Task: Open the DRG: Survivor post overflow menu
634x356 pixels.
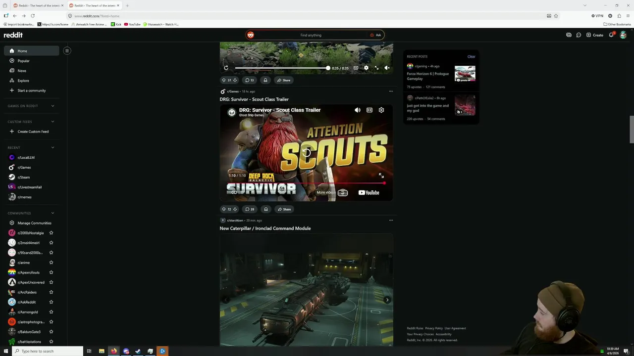Action: pyautogui.click(x=391, y=220)
